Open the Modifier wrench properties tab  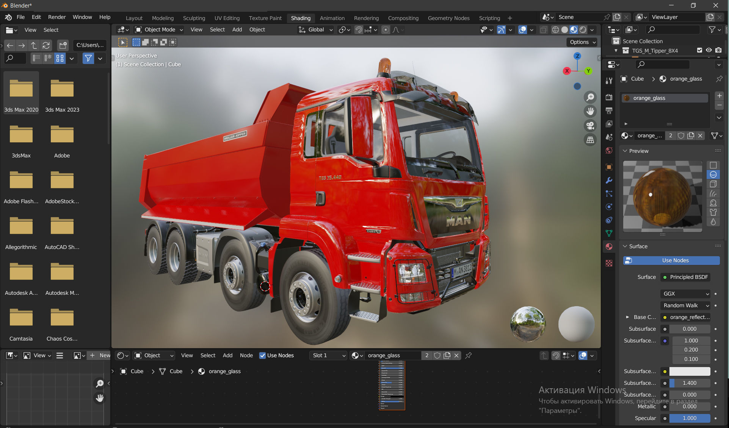[x=609, y=181]
